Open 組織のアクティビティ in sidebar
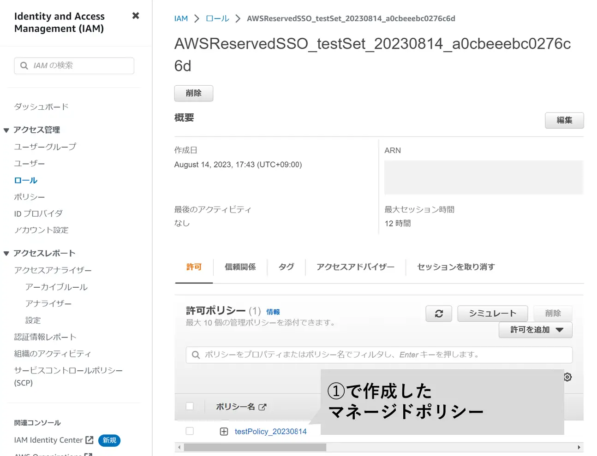The width and height of the screenshot is (597, 456). pos(53,354)
